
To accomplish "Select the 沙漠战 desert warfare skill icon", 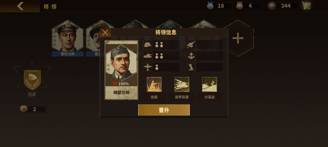I will pyautogui.click(x=209, y=84).
